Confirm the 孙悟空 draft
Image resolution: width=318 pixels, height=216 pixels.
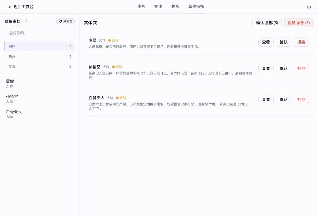point(284,68)
